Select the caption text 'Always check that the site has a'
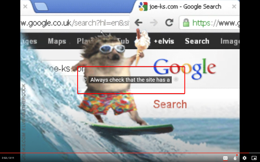 pyautogui.click(x=130, y=80)
